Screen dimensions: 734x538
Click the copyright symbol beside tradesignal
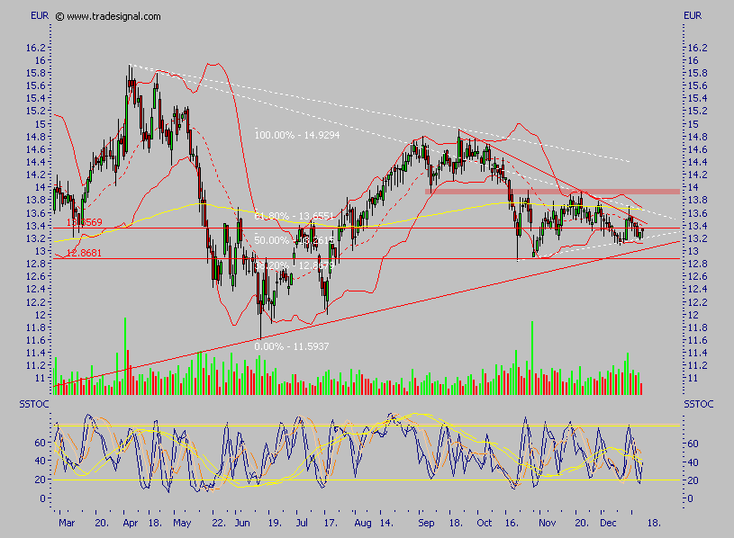coord(59,16)
